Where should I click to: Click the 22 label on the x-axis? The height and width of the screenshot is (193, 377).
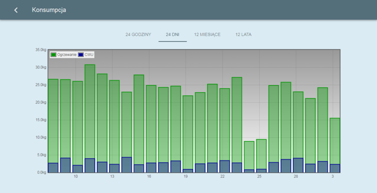pos(222,176)
